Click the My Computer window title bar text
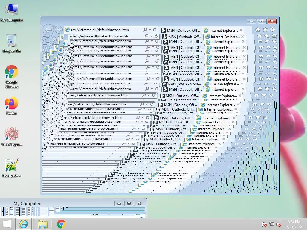Screen dimensions: 307x230 click(x=27, y=204)
